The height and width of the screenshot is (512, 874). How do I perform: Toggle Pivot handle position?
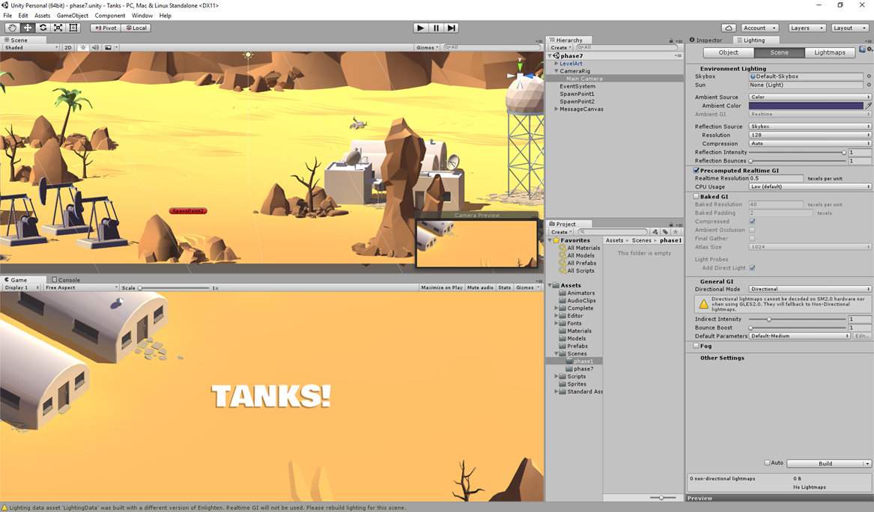tap(106, 28)
